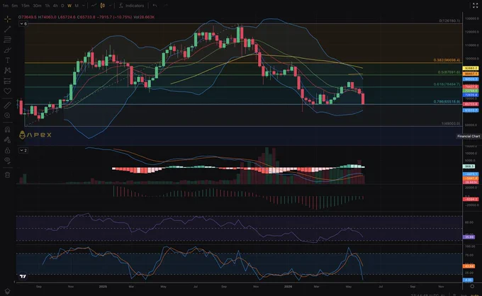Select the Text annotation tool
Screen dimensions: 482x296
pyautogui.click(x=7, y=60)
